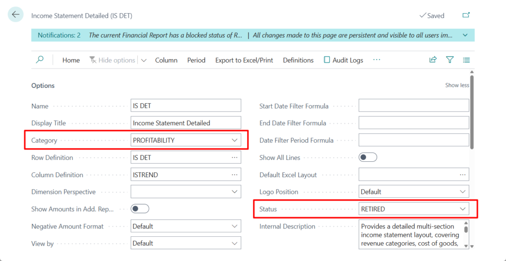Expand the notifications bar chevron
Image resolution: width=506 pixels, height=261 pixels.
coord(465,35)
